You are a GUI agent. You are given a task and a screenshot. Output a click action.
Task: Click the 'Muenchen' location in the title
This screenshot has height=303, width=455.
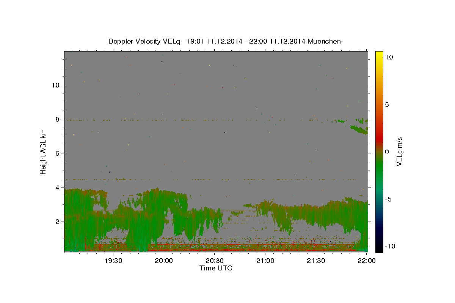click(x=324, y=41)
